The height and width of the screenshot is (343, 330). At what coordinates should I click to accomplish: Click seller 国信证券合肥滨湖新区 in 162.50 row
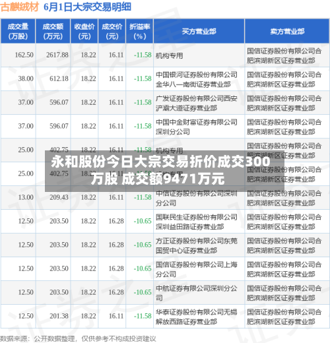click(284, 55)
